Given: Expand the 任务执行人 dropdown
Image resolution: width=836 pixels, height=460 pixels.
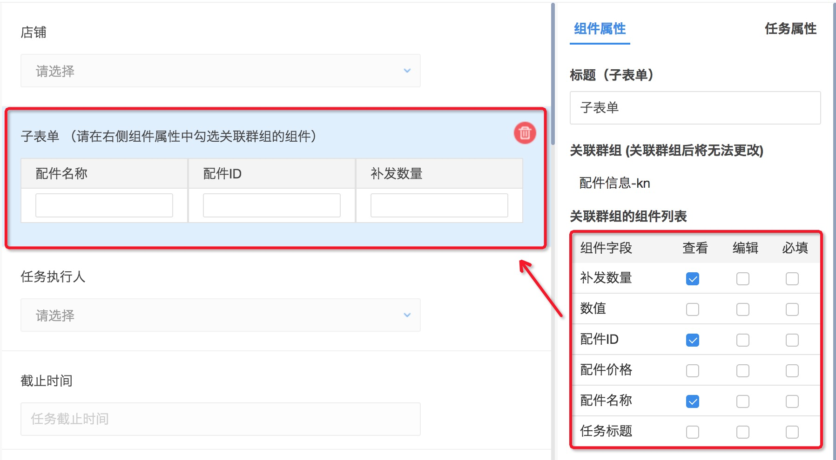Looking at the screenshot, I should pyautogui.click(x=220, y=315).
